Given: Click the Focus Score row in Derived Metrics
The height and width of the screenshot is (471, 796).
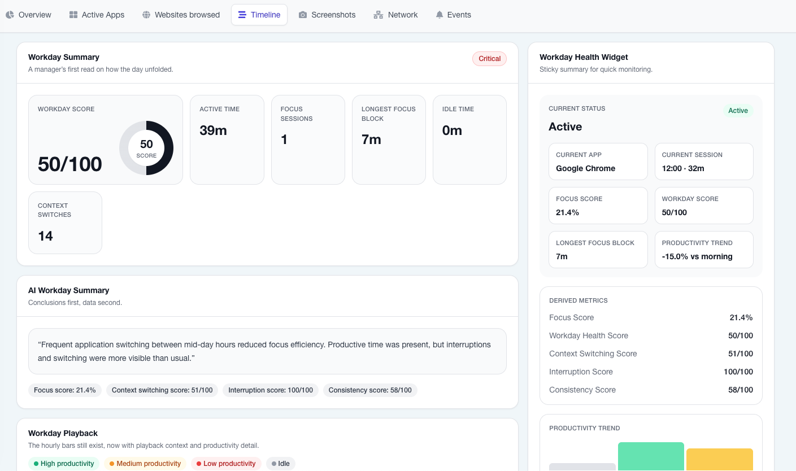Looking at the screenshot, I should 651,317.
